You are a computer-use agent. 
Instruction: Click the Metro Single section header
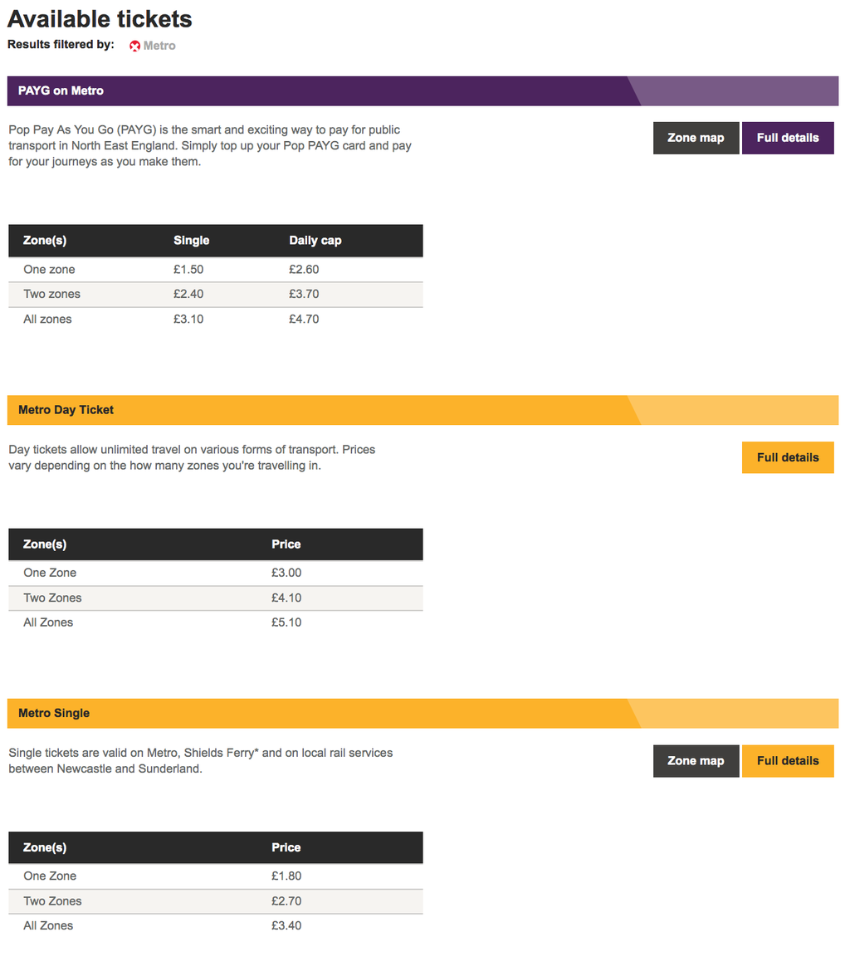(x=423, y=714)
